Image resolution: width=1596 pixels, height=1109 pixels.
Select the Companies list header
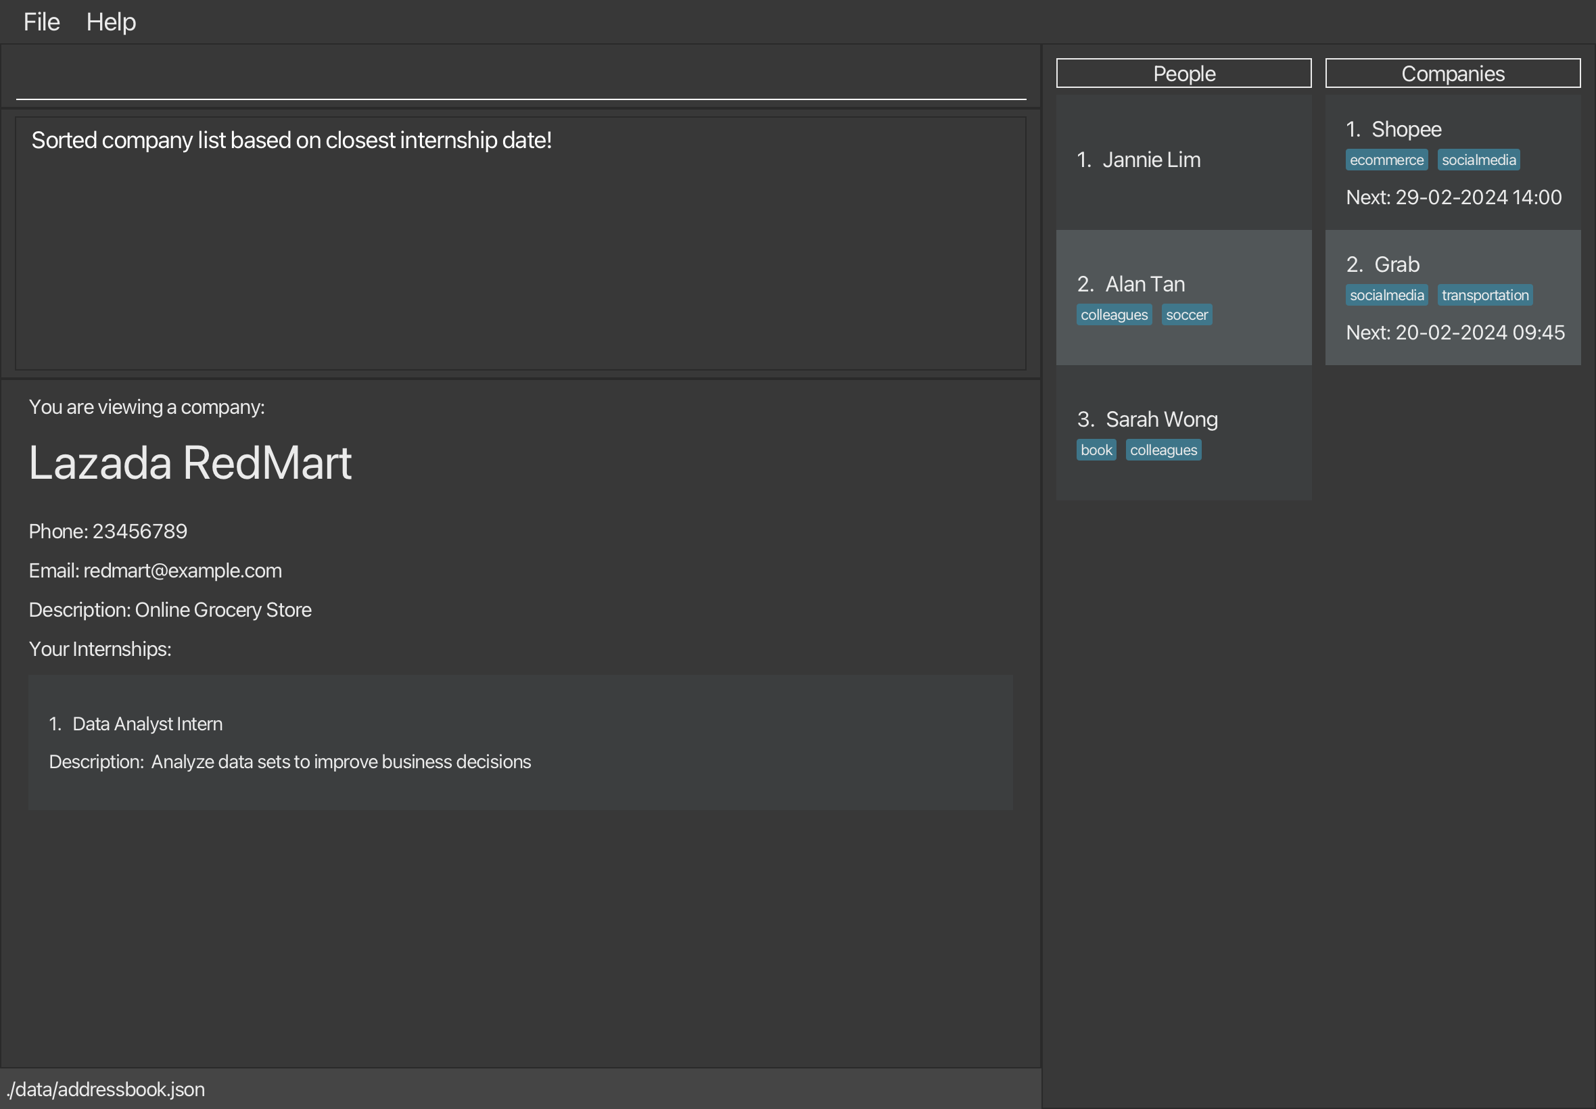tap(1452, 74)
